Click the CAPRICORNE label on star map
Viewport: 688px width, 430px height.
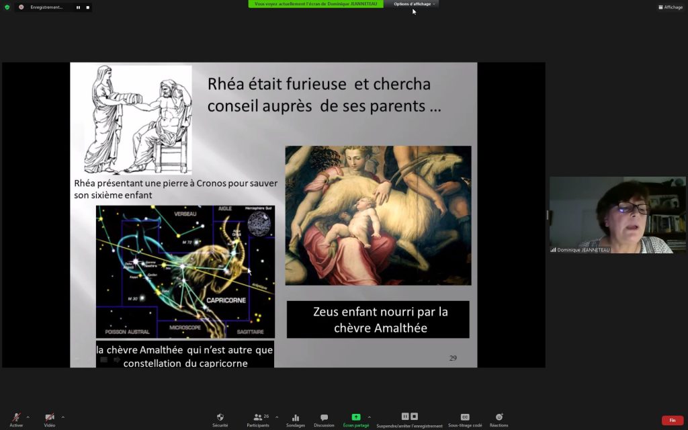click(226, 300)
